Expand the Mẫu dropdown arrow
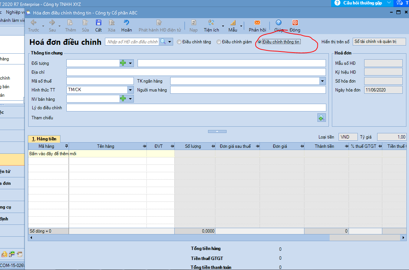The height and width of the screenshot is (270, 409). pyautogui.click(x=241, y=26)
